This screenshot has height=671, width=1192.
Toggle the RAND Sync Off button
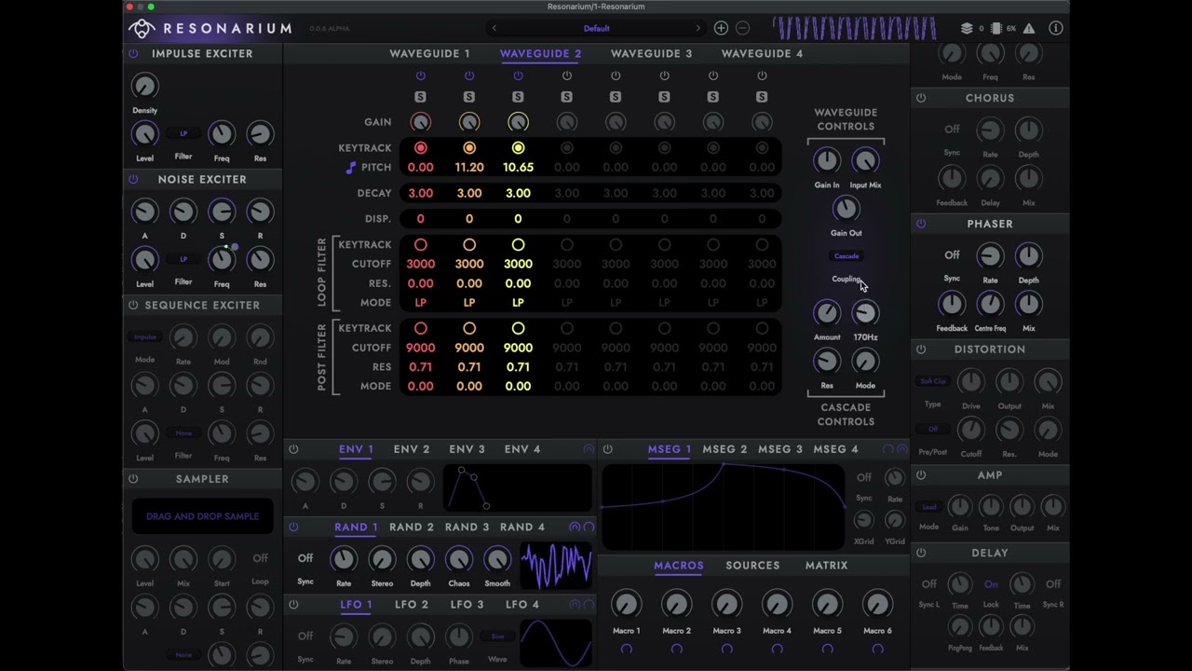305,558
